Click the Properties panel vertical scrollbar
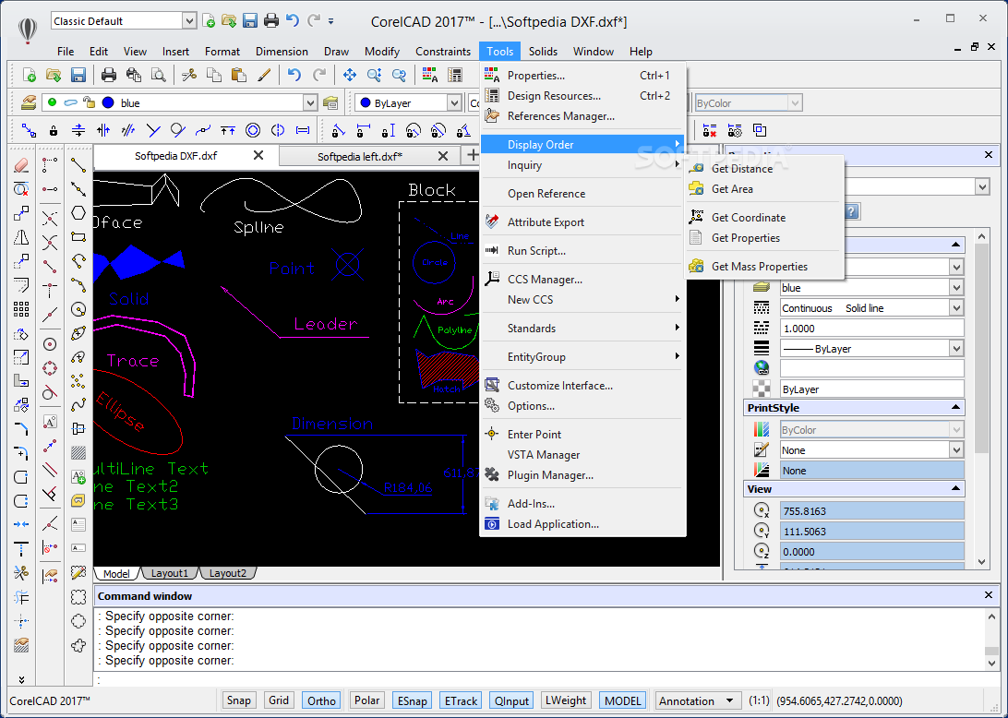1008x718 pixels. 981,399
